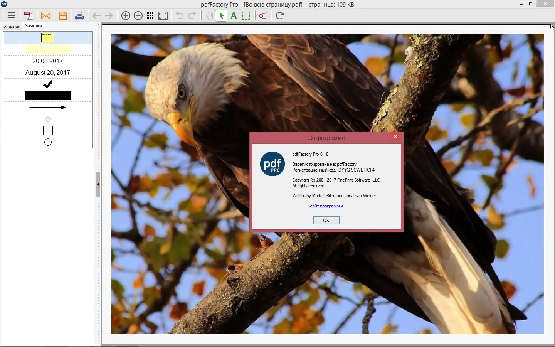Screen dimensions: 555x347
Task: Pick the arrow line note
Action: [48, 107]
